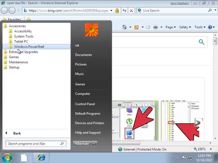This screenshot has height=163, width=218.
Task: Click the Internet Explorer taskbar icon
Action: pyautogui.click(x=41, y=158)
